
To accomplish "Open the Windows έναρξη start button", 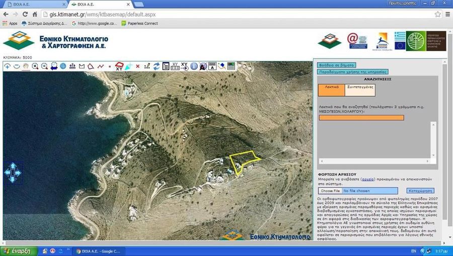I will point(16,250).
